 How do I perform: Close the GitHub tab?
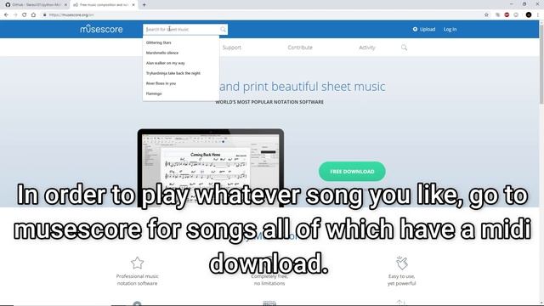65,5
